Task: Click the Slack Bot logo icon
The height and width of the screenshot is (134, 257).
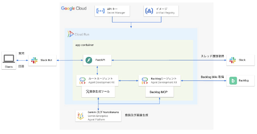Action: point(34,60)
